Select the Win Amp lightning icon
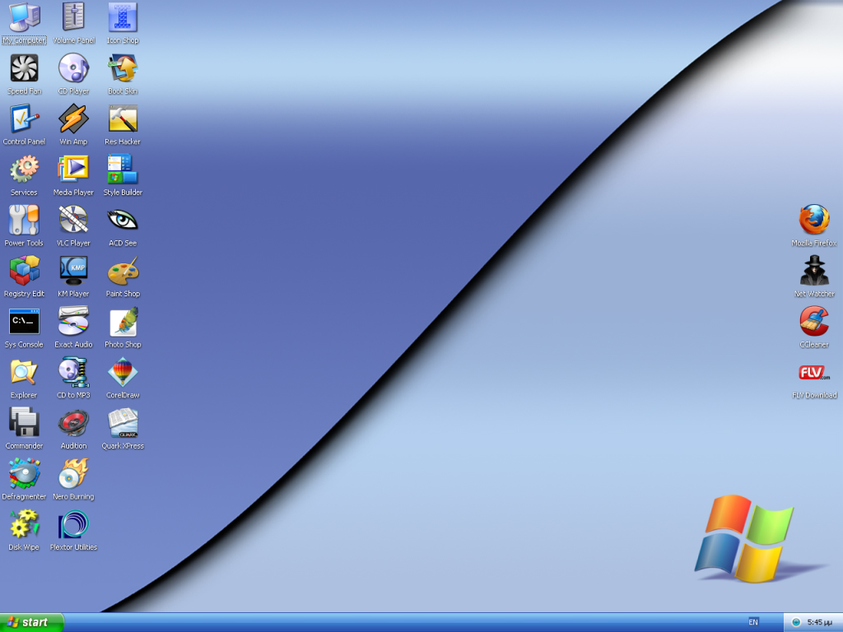The image size is (843, 632). (x=73, y=118)
